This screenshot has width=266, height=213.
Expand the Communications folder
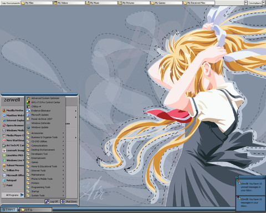45,146
